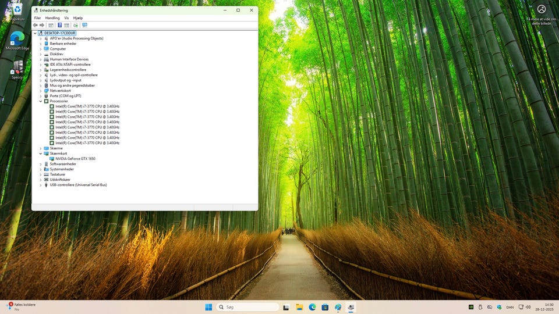Select Human Interface Devices row
This screenshot has width=559, height=314.
tap(69, 59)
